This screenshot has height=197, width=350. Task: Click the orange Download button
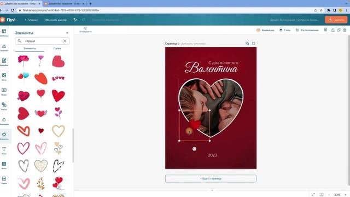coord(336,20)
